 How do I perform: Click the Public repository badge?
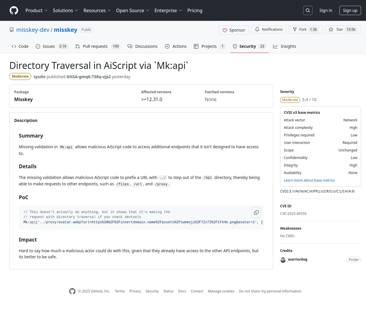(x=87, y=30)
